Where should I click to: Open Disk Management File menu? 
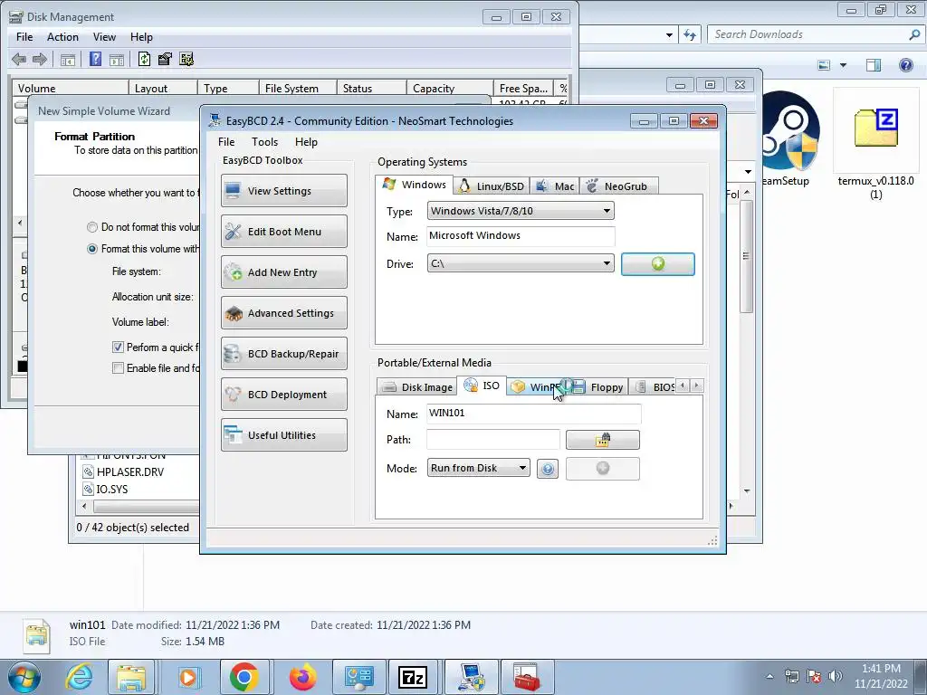24,36
